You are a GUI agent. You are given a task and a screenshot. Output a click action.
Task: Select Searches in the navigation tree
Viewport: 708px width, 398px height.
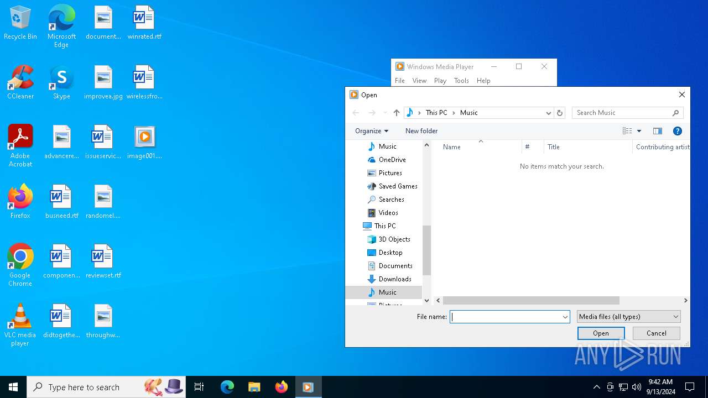[391, 200]
